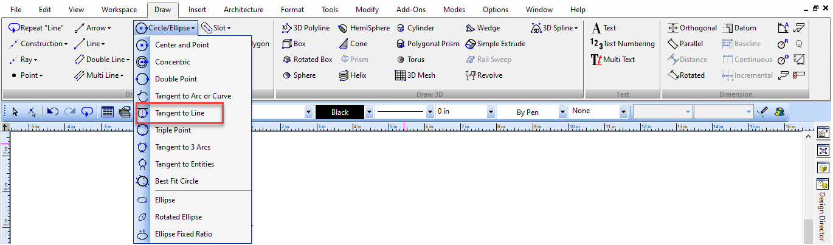This screenshot has height=245, width=833.
Task: Click the Black color swatch
Action: point(340,112)
